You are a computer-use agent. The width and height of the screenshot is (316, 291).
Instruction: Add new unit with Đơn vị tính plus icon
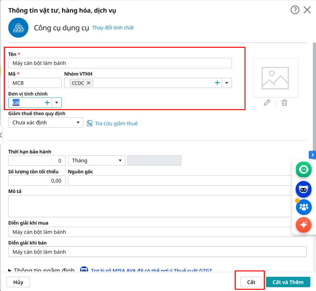47,102
